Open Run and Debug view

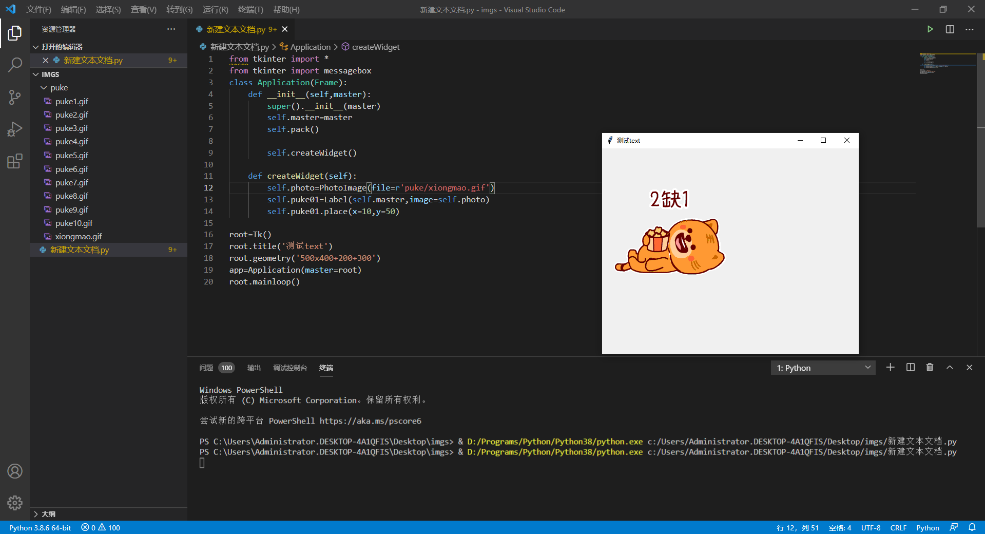point(15,129)
